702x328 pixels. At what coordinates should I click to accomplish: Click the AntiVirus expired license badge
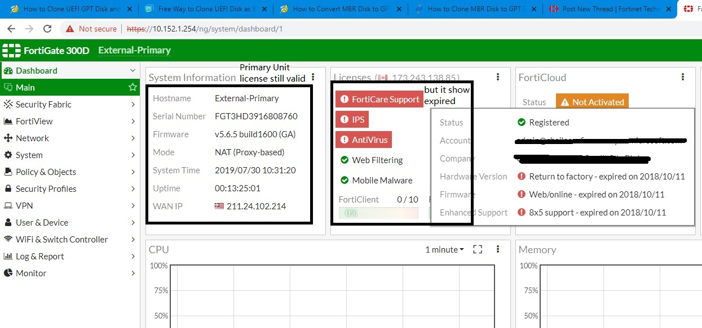click(x=363, y=140)
